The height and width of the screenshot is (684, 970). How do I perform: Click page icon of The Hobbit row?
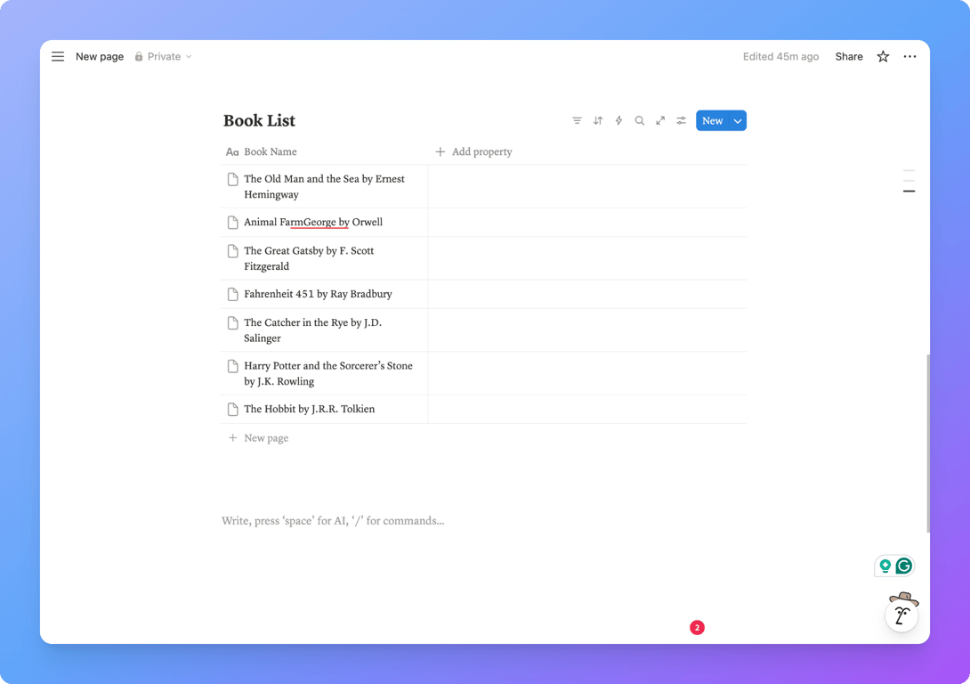click(x=232, y=409)
